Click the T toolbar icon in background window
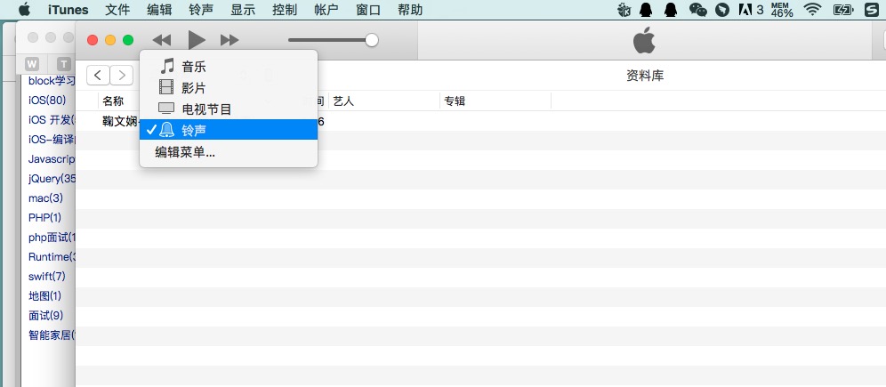886x387 pixels. click(x=64, y=63)
